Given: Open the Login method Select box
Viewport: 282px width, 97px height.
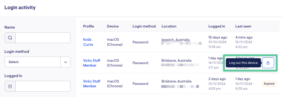Looking at the screenshot, I should [x=38, y=62].
